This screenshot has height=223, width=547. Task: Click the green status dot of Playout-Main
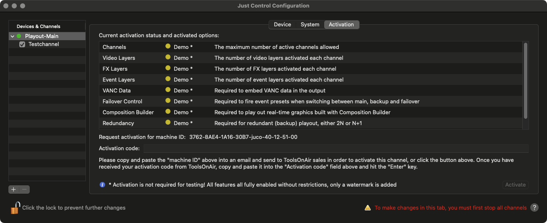[19, 36]
